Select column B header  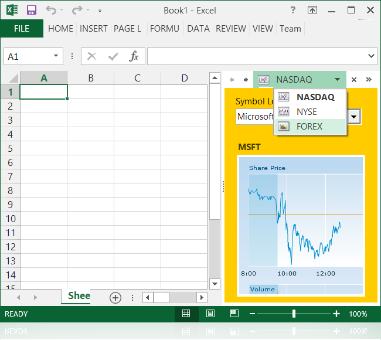tap(91, 78)
